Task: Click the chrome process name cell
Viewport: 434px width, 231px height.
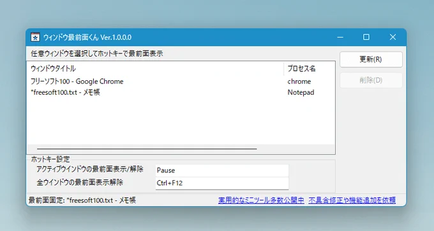Action: [299, 81]
